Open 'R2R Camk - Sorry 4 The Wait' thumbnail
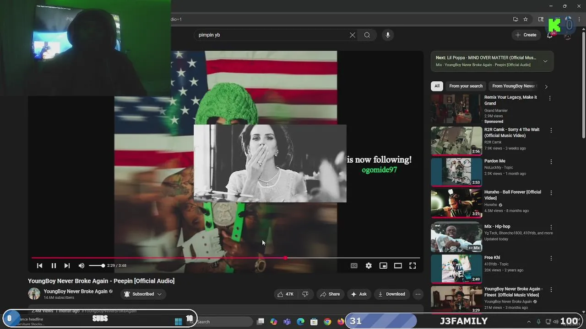The height and width of the screenshot is (329, 586). tap(456, 141)
